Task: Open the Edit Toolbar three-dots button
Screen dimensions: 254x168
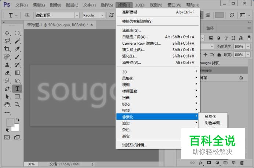Action: coord(7,112)
